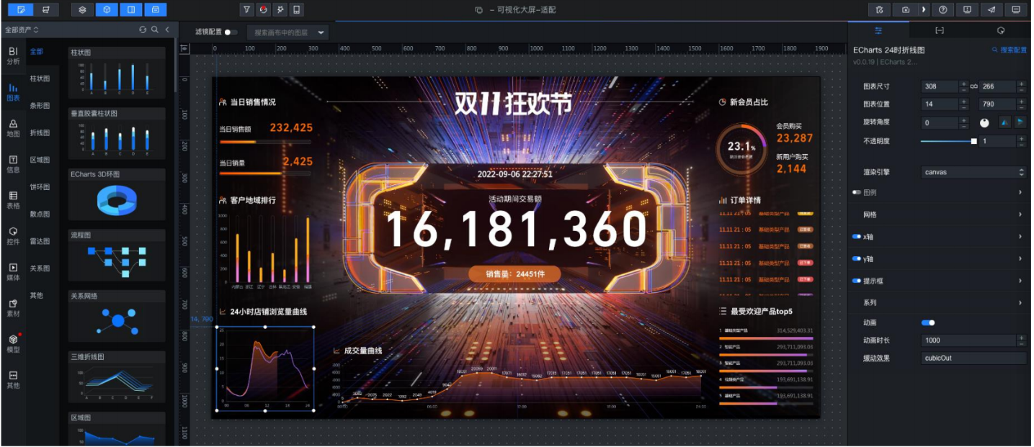Open the canvas layer search dropdown
This screenshot has height=447, width=1034.
pos(288,32)
